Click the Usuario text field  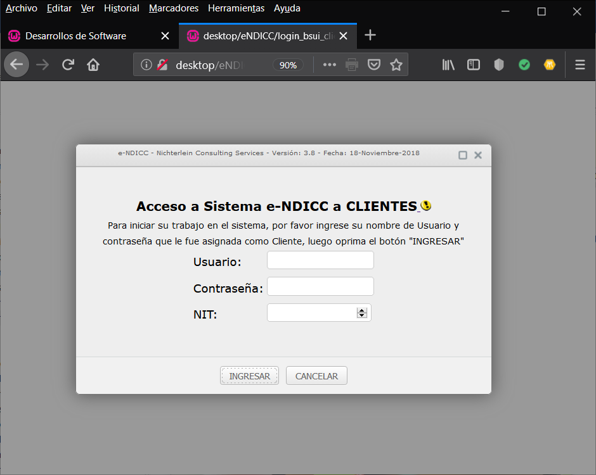tap(320, 260)
